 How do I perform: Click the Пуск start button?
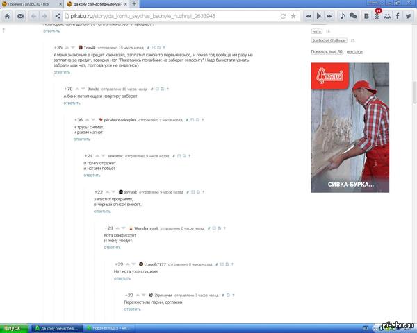point(14,328)
